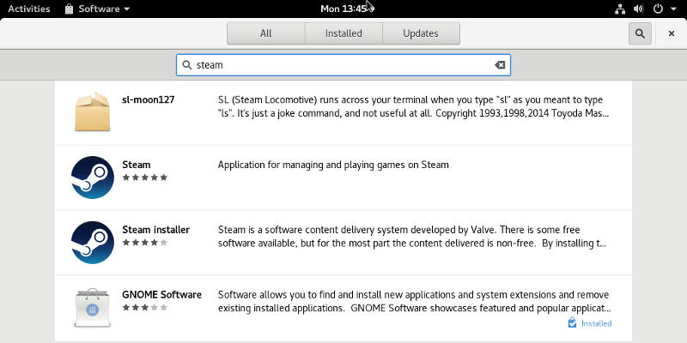Click the Installed label on GNOME Software

[596, 324]
